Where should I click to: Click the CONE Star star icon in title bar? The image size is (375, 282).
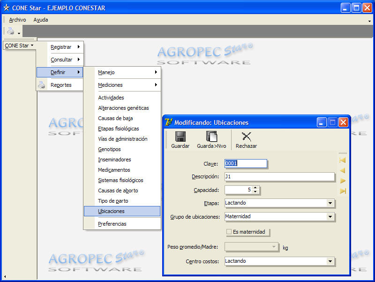click(x=6, y=8)
